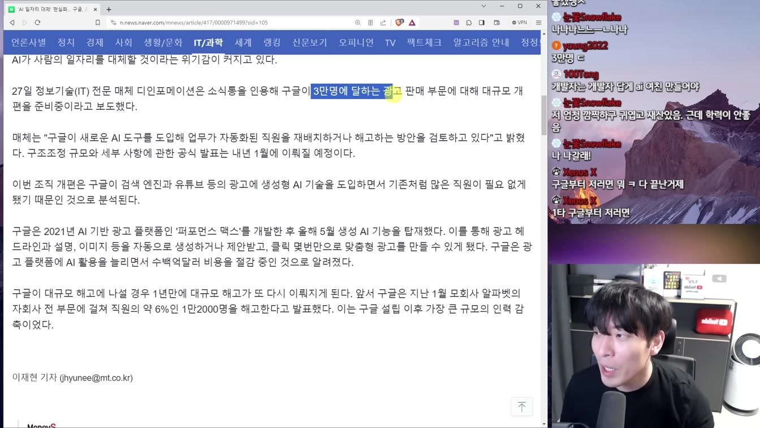
Task: Open the 언론사별 menu item
Action: pos(29,42)
